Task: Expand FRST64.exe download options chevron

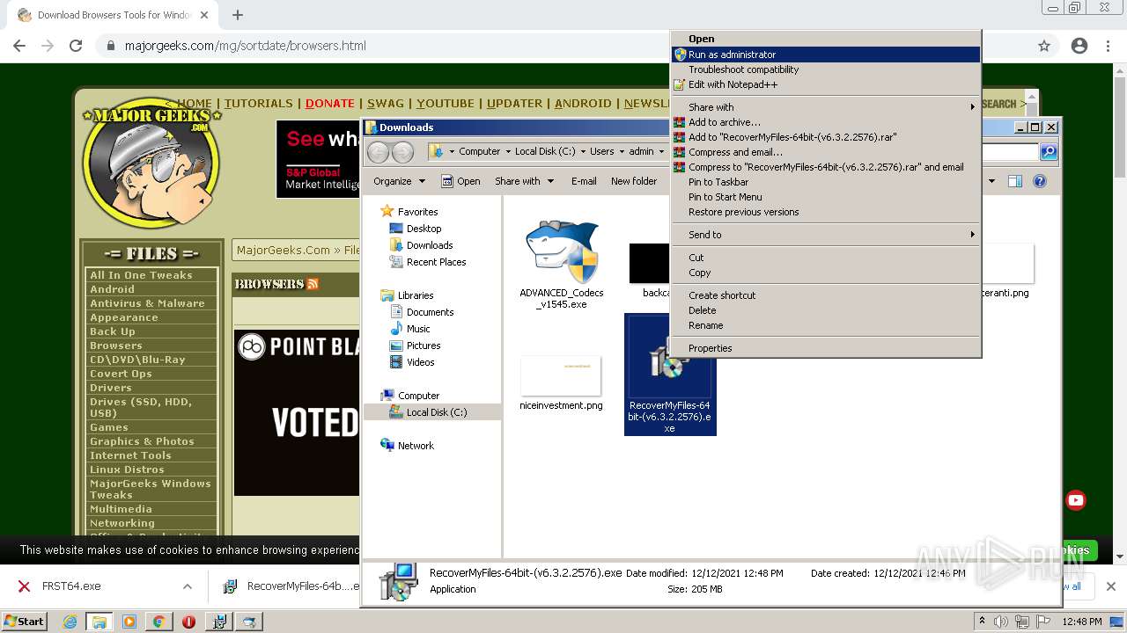Action: (x=188, y=586)
